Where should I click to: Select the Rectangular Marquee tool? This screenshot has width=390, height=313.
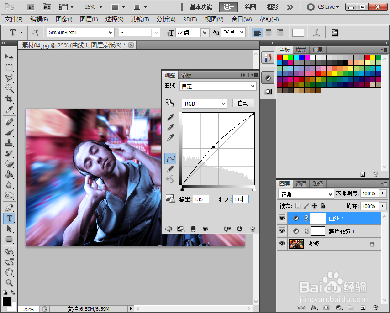pyautogui.click(x=9, y=68)
